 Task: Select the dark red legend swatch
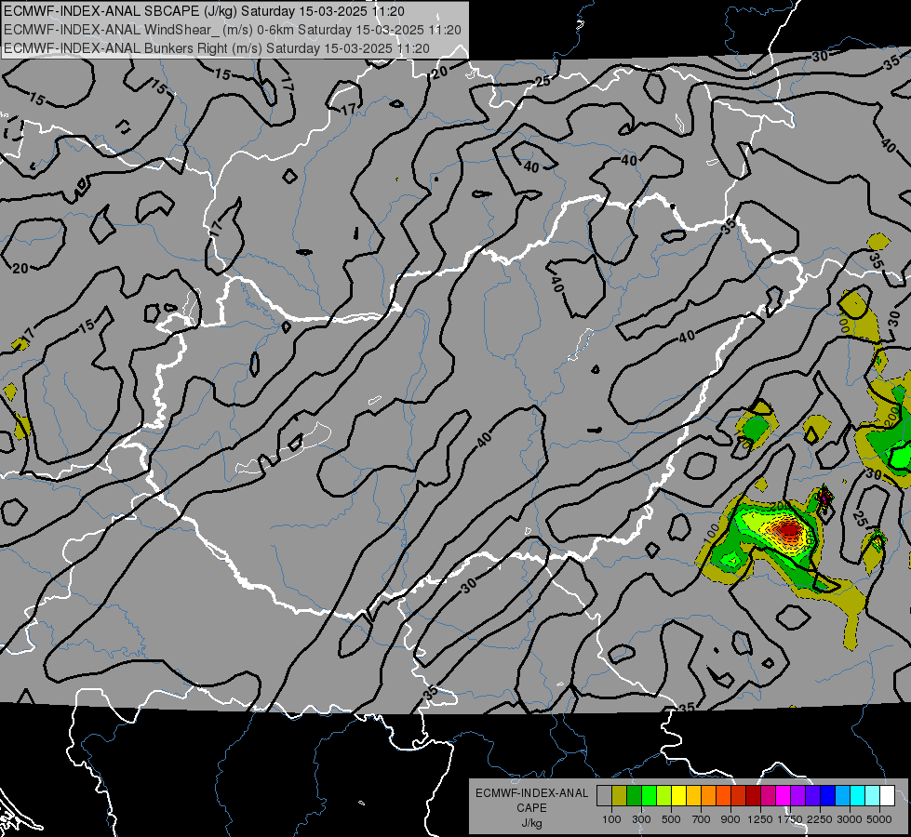[x=754, y=795]
